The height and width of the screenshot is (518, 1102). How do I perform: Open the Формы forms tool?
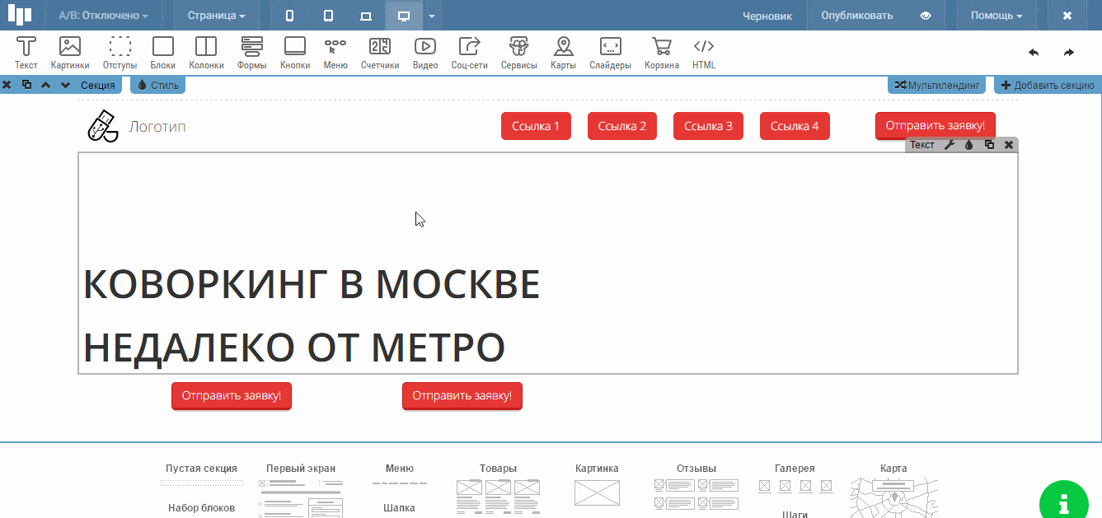251,53
